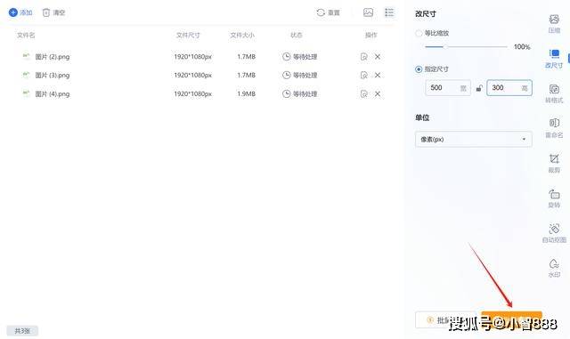Open the 裁剪 crop tool
Viewport: 570px width, 339px height.
pyautogui.click(x=554, y=164)
